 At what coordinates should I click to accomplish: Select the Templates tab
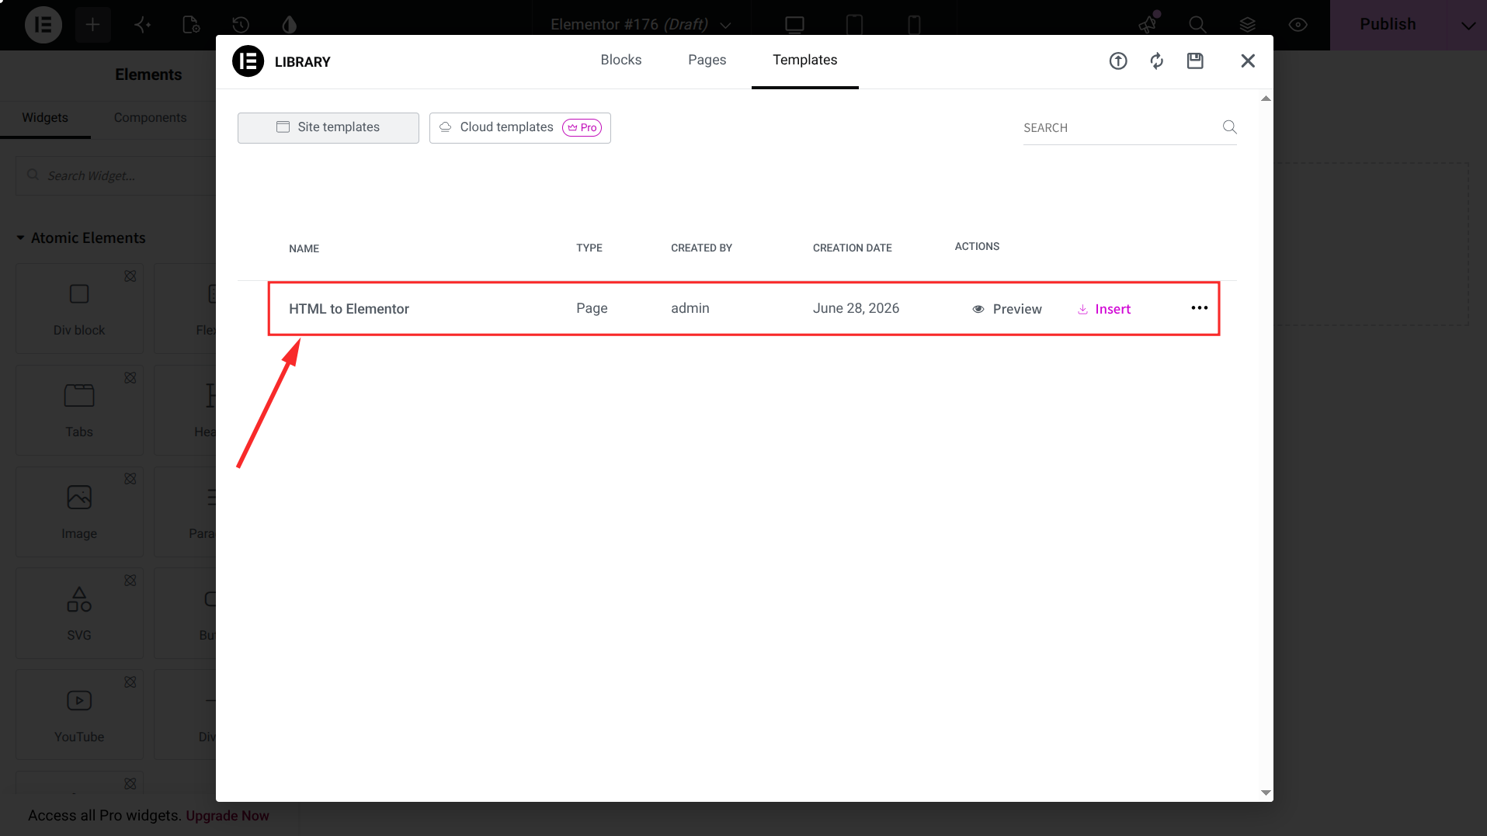point(804,60)
